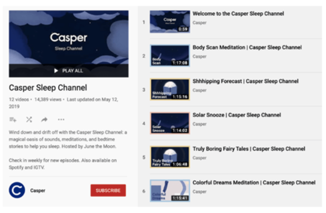The image size is (326, 213).
Task: Click the Solar Snooze 1:14:02 thumbnail
Action: (x=170, y=123)
